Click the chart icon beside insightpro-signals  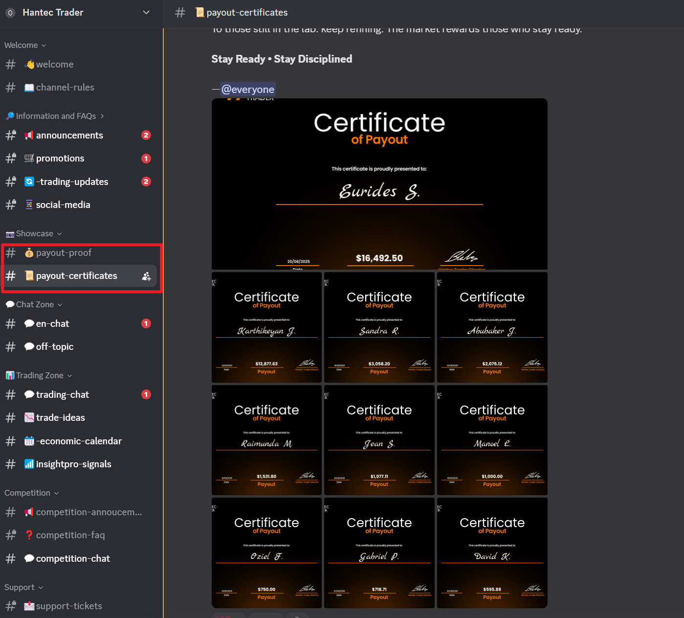(x=29, y=464)
